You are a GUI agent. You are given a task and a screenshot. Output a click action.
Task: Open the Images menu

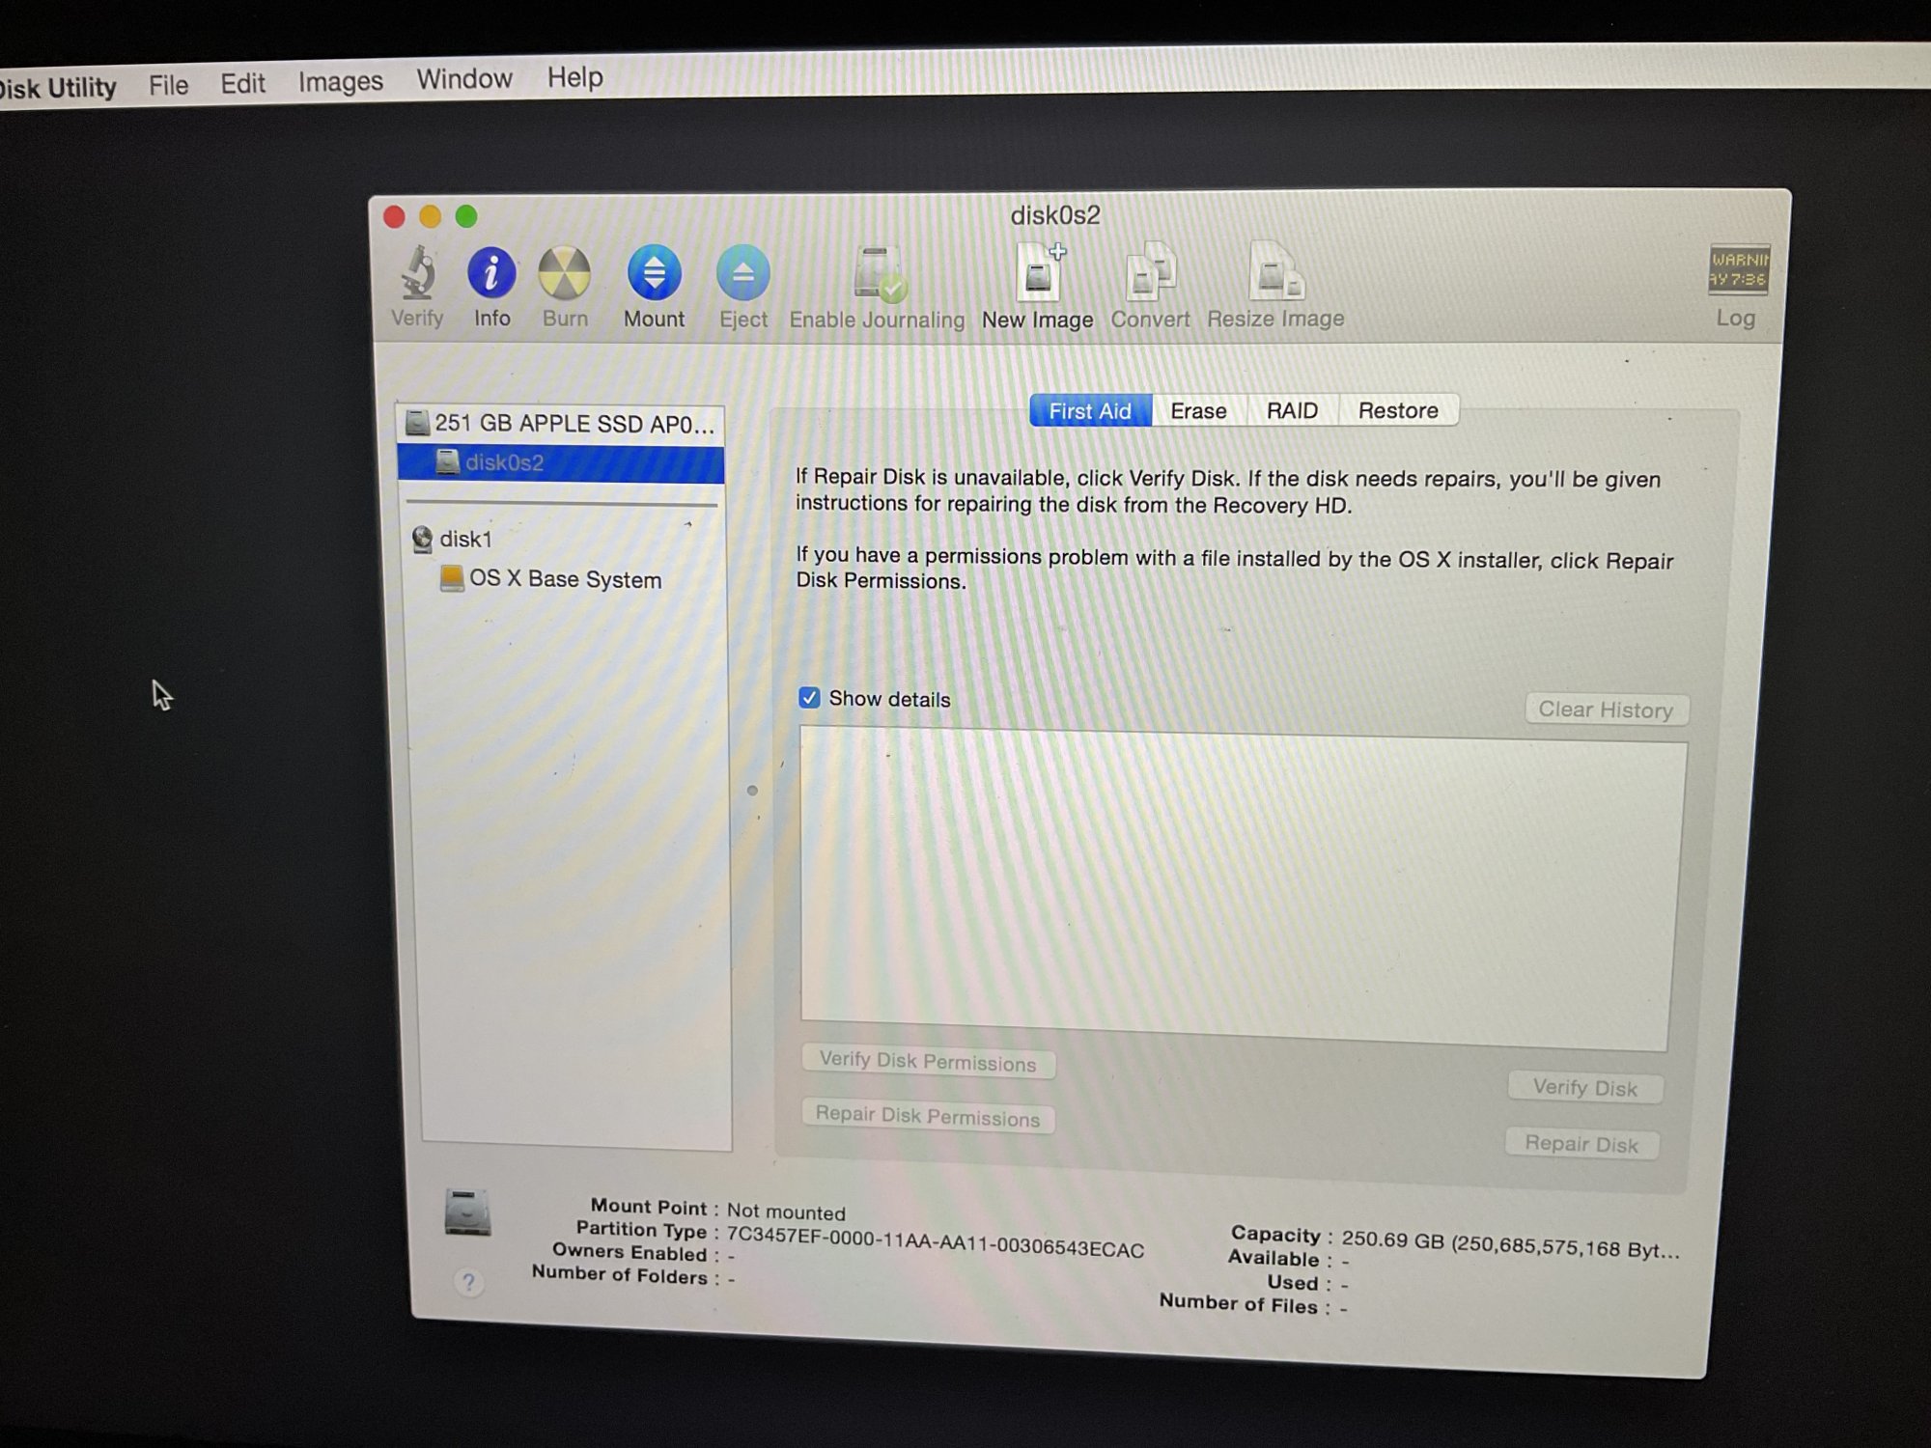[340, 82]
